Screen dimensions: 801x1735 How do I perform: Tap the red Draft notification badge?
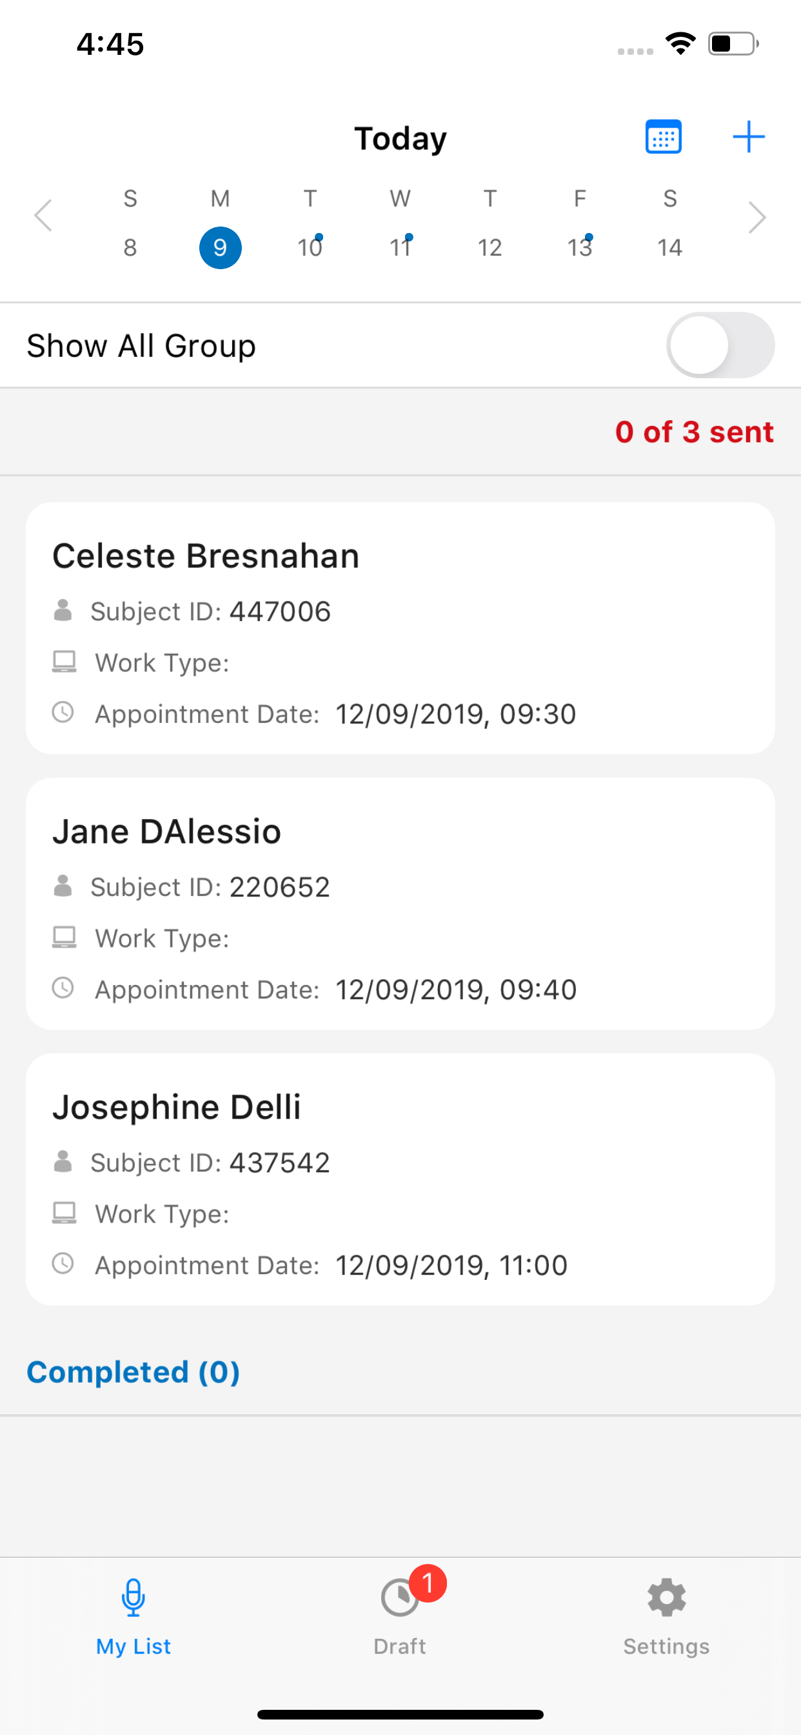pos(428,1583)
